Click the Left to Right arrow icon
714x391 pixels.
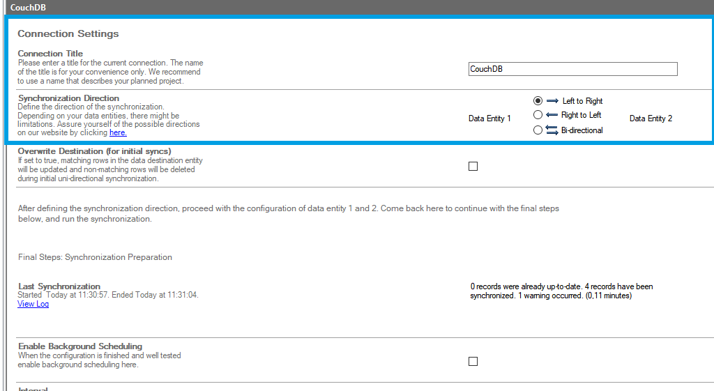click(552, 101)
